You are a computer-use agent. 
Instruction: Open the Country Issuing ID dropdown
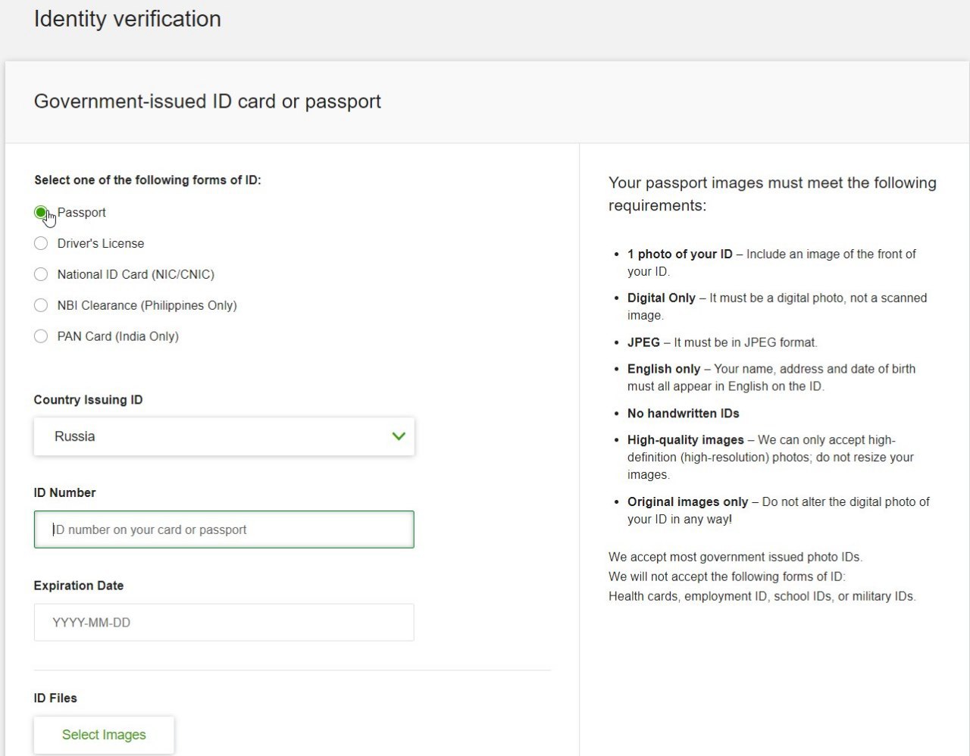pos(224,436)
